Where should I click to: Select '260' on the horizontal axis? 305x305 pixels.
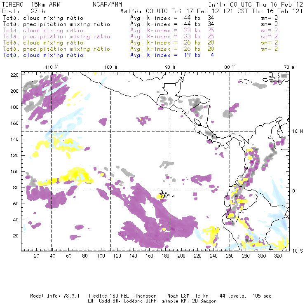[x=230, y=256]
